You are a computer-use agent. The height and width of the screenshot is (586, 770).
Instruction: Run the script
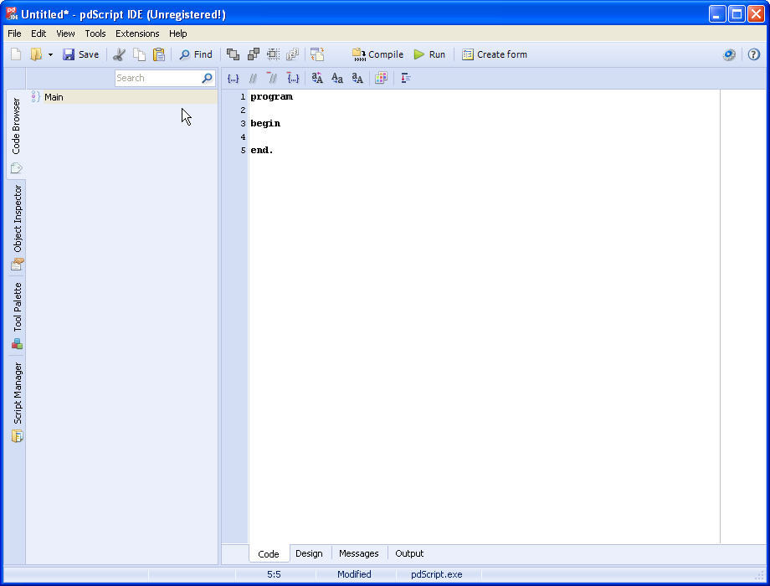click(x=429, y=54)
